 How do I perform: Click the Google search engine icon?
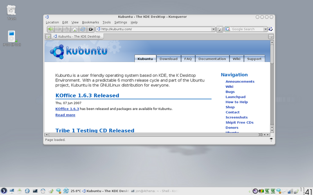click(x=228, y=29)
